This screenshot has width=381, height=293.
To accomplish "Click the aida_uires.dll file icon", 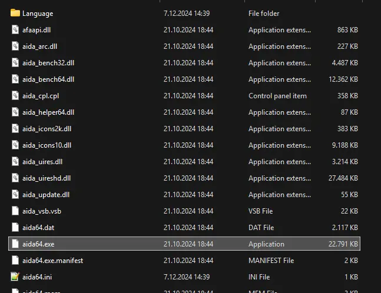I will 15,161.
